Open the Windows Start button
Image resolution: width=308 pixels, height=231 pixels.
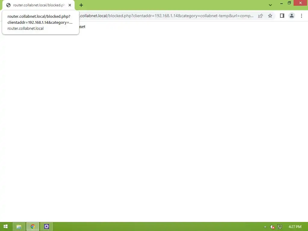(x=5, y=226)
